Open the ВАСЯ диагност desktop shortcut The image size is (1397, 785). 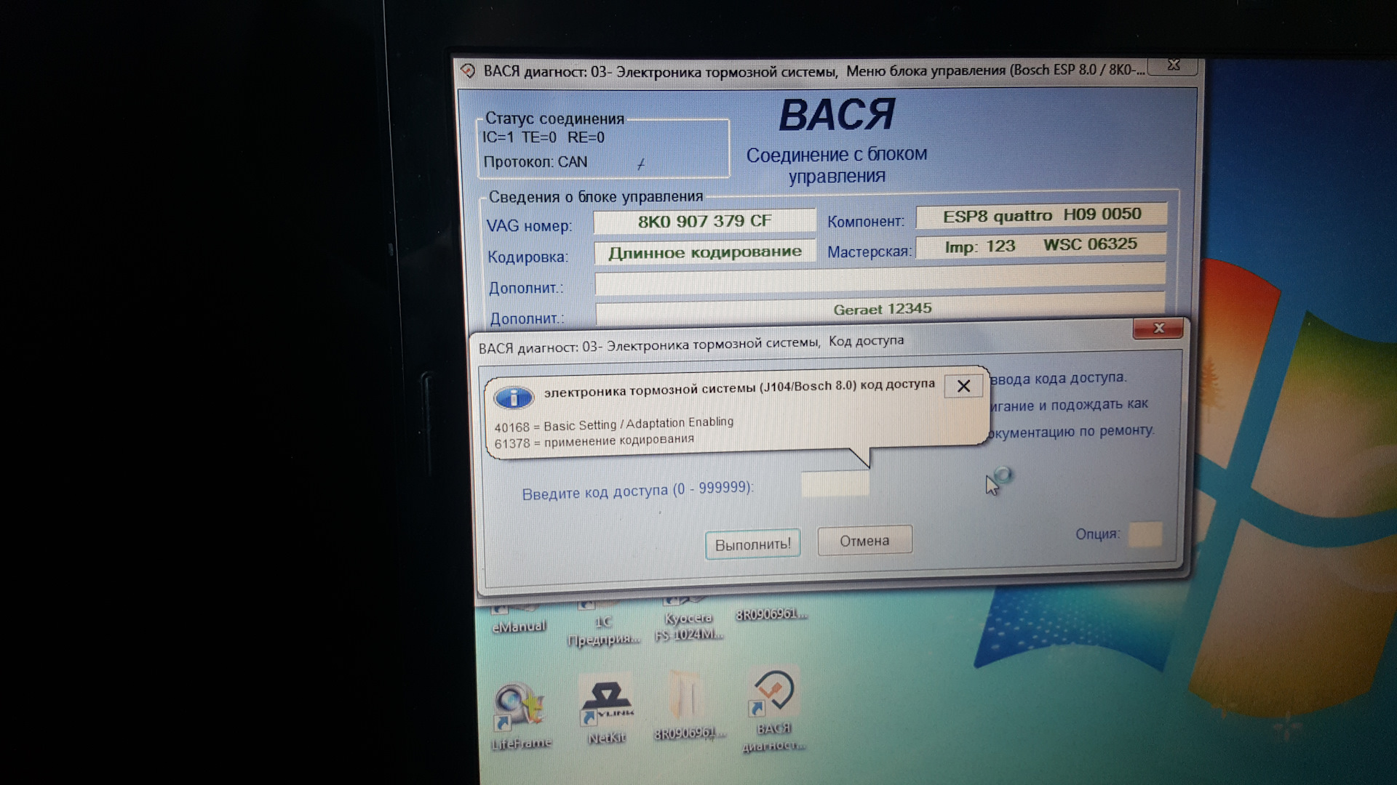click(x=773, y=710)
